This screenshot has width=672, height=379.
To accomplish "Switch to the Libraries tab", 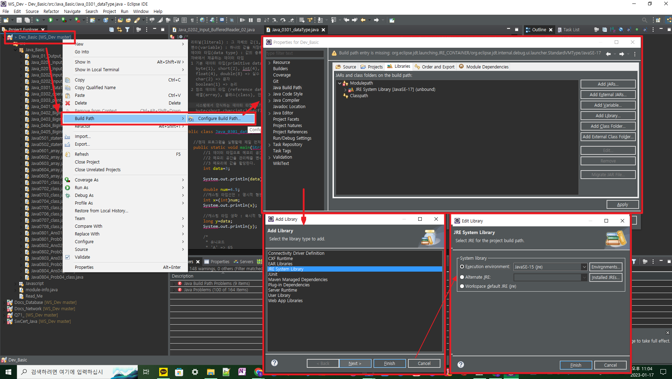I will click(399, 66).
